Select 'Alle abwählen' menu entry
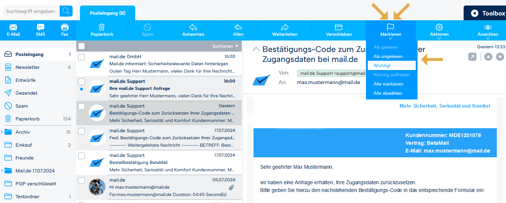This screenshot has height=203, width=506. pyautogui.click(x=388, y=93)
